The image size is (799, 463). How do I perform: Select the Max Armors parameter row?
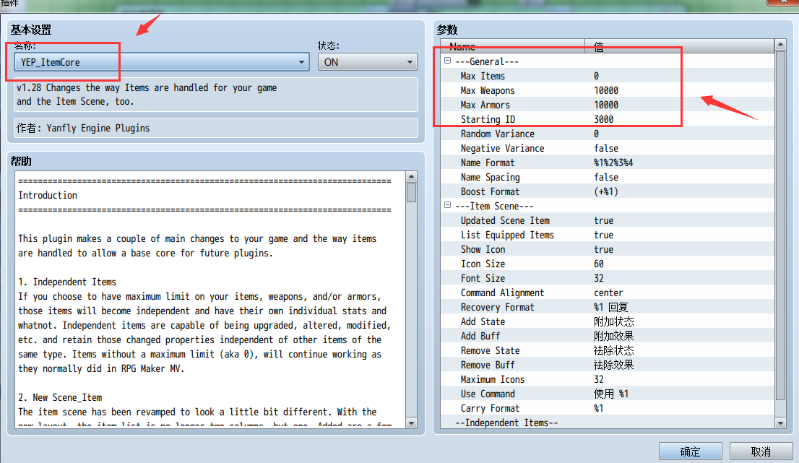tap(608, 105)
